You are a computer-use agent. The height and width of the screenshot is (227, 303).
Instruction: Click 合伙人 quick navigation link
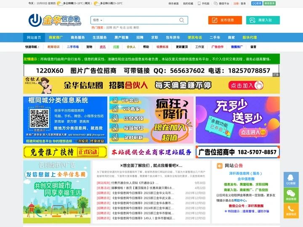131,47
